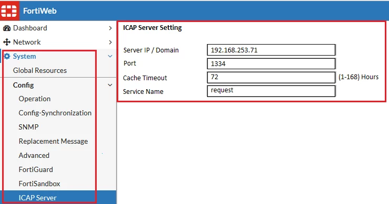The height and width of the screenshot is (204, 389).
Task: Click the Network arrows icon
Action: tap(7, 42)
